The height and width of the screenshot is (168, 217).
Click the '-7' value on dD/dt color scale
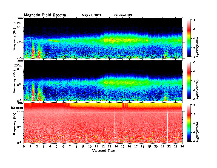coord(194,81)
